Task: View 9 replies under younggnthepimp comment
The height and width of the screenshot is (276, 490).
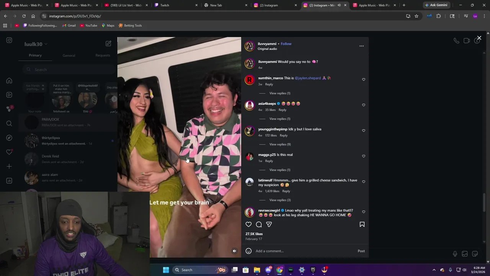Action: pos(280,145)
